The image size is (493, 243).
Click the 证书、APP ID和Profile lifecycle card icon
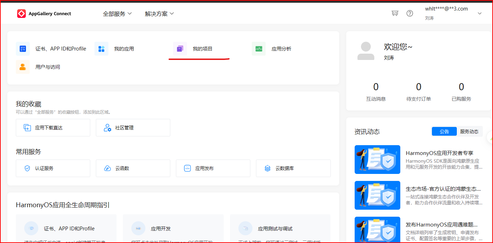point(31,228)
